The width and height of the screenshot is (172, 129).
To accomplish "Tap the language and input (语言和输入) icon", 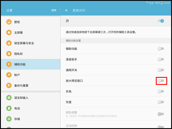I will pos(9,98).
